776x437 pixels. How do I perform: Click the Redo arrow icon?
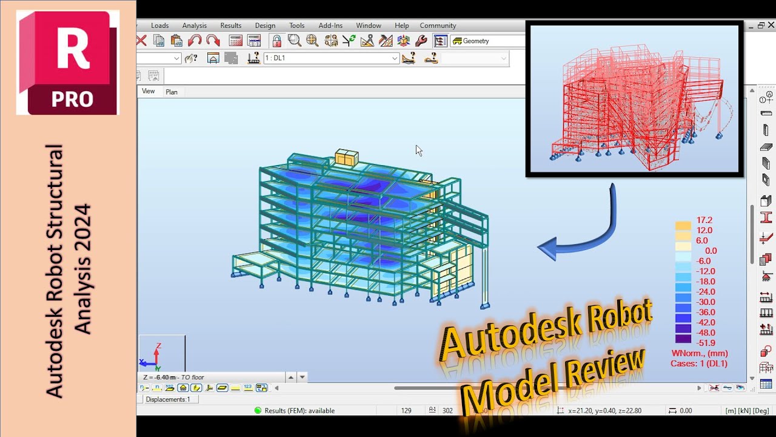(213, 41)
